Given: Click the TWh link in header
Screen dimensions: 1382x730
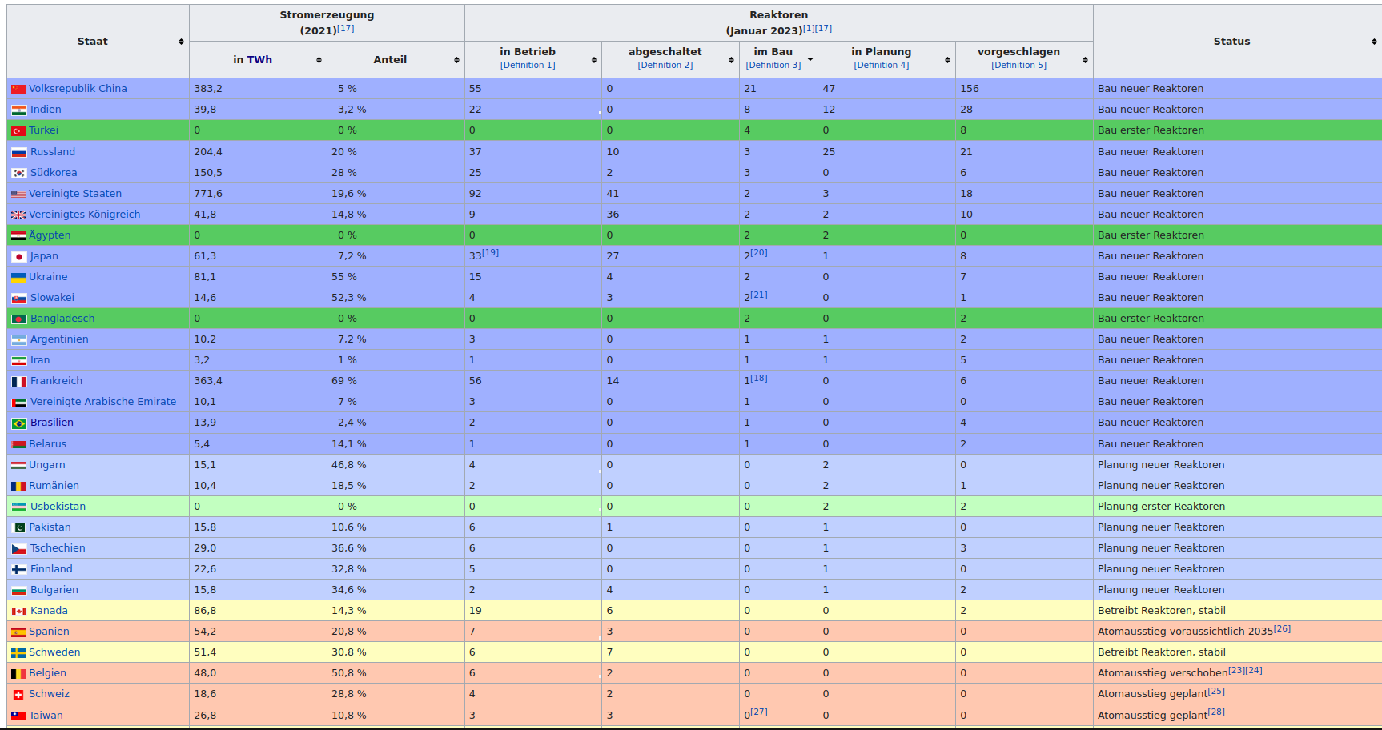Looking at the screenshot, I should (259, 60).
